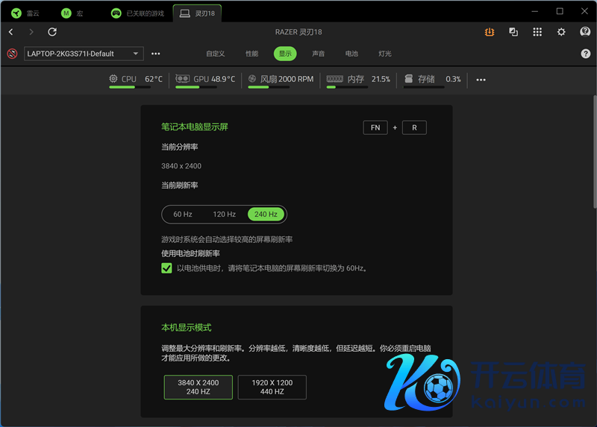The height and width of the screenshot is (427, 597).
Task: Choose the 3840 X 2400 240 HZ mode
Action: click(198, 387)
